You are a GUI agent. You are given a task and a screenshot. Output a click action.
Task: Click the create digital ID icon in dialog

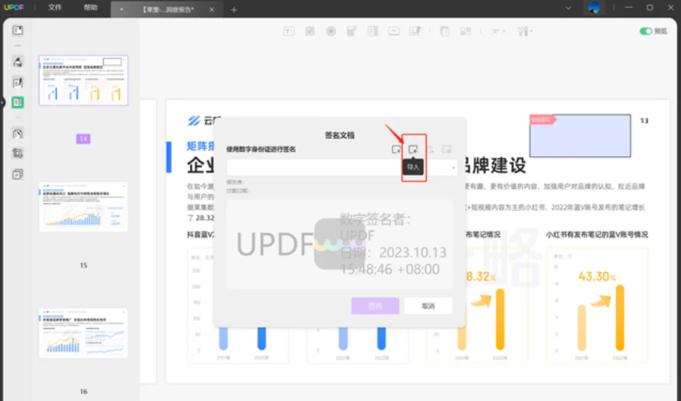point(396,149)
